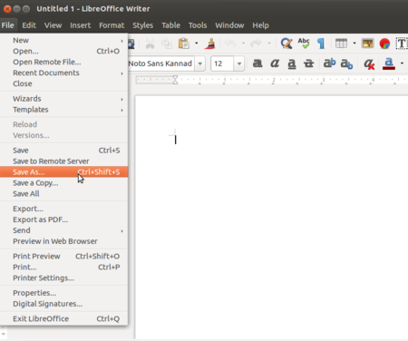The width and height of the screenshot is (408, 341).
Task: Open the Undo history dropdown arrow
Action: [x=243, y=44]
